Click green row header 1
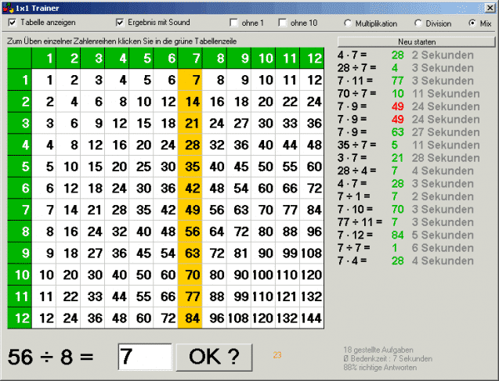This screenshot has width=499, height=381. click(x=20, y=80)
